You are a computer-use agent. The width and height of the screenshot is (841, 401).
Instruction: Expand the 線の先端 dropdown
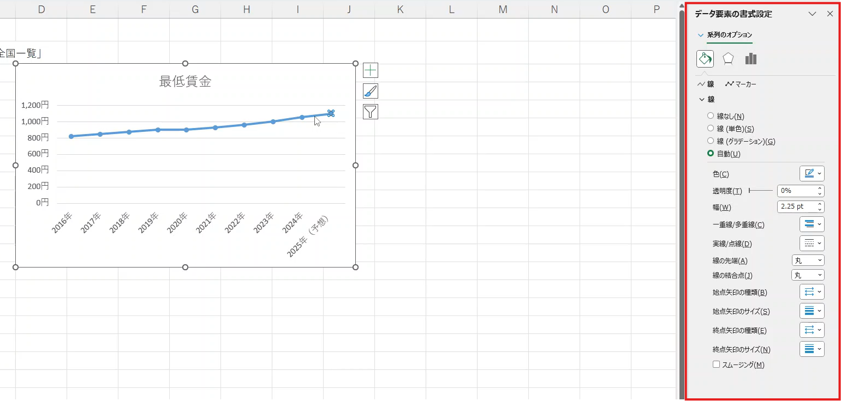point(808,261)
